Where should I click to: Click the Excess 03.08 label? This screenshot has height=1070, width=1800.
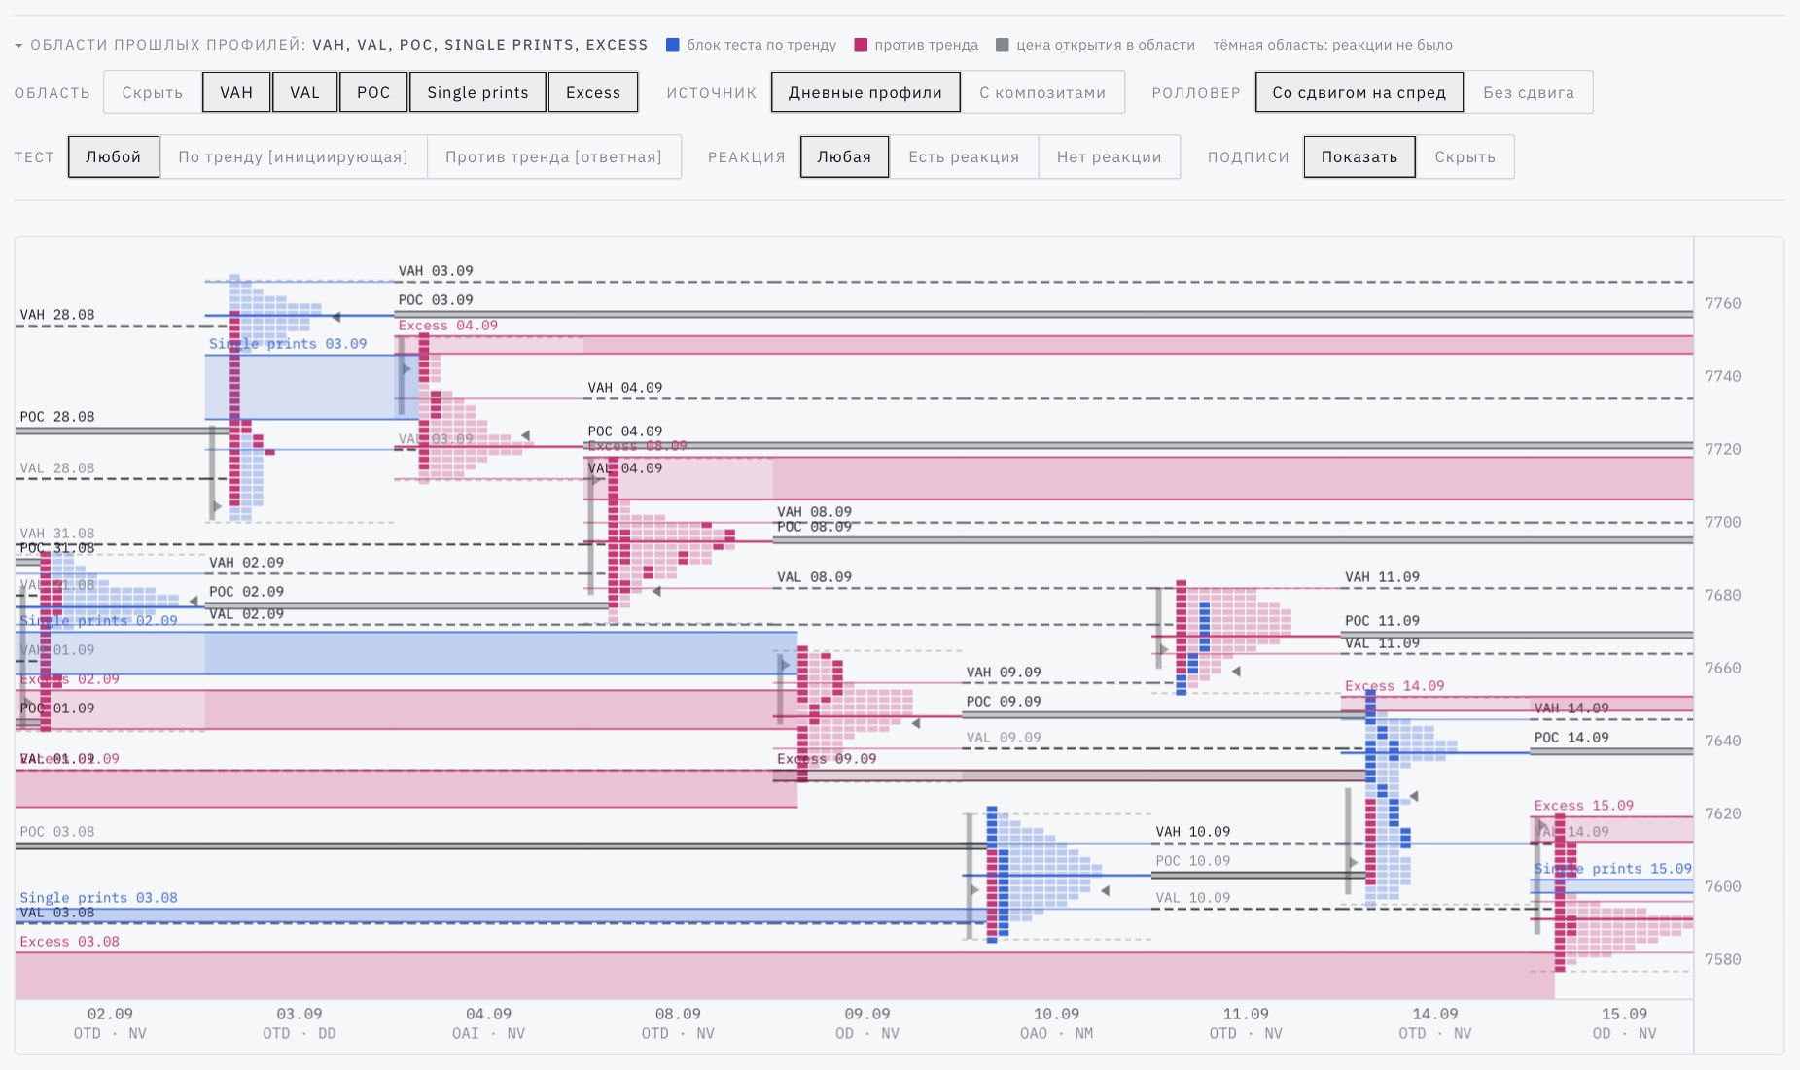pos(70,942)
